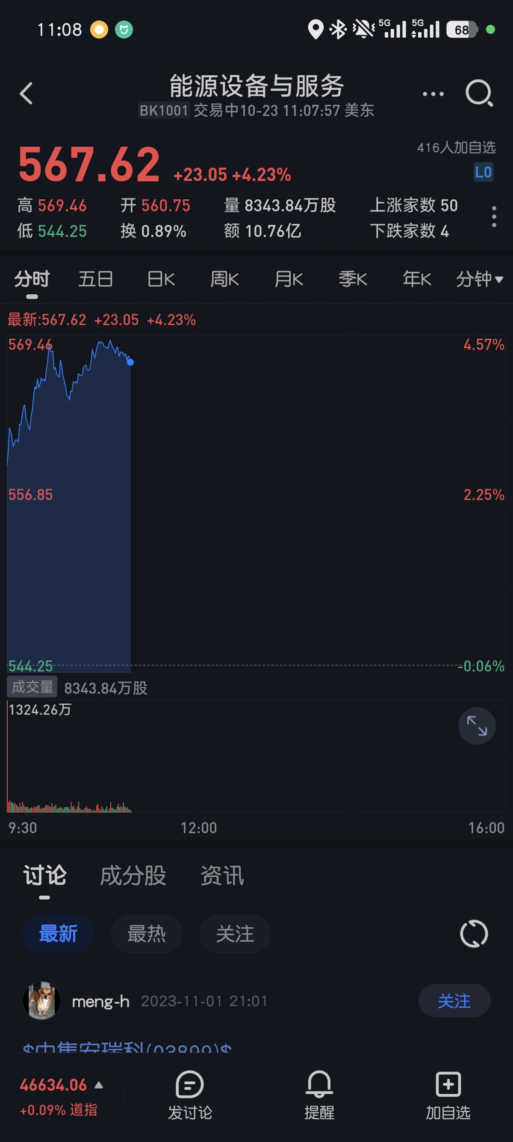Refresh the discussion list
The height and width of the screenshot is (1142, 513).
[474, 934]
